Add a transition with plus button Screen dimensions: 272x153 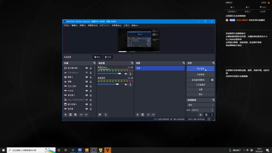pyautogui.click(x=201, y=115)
